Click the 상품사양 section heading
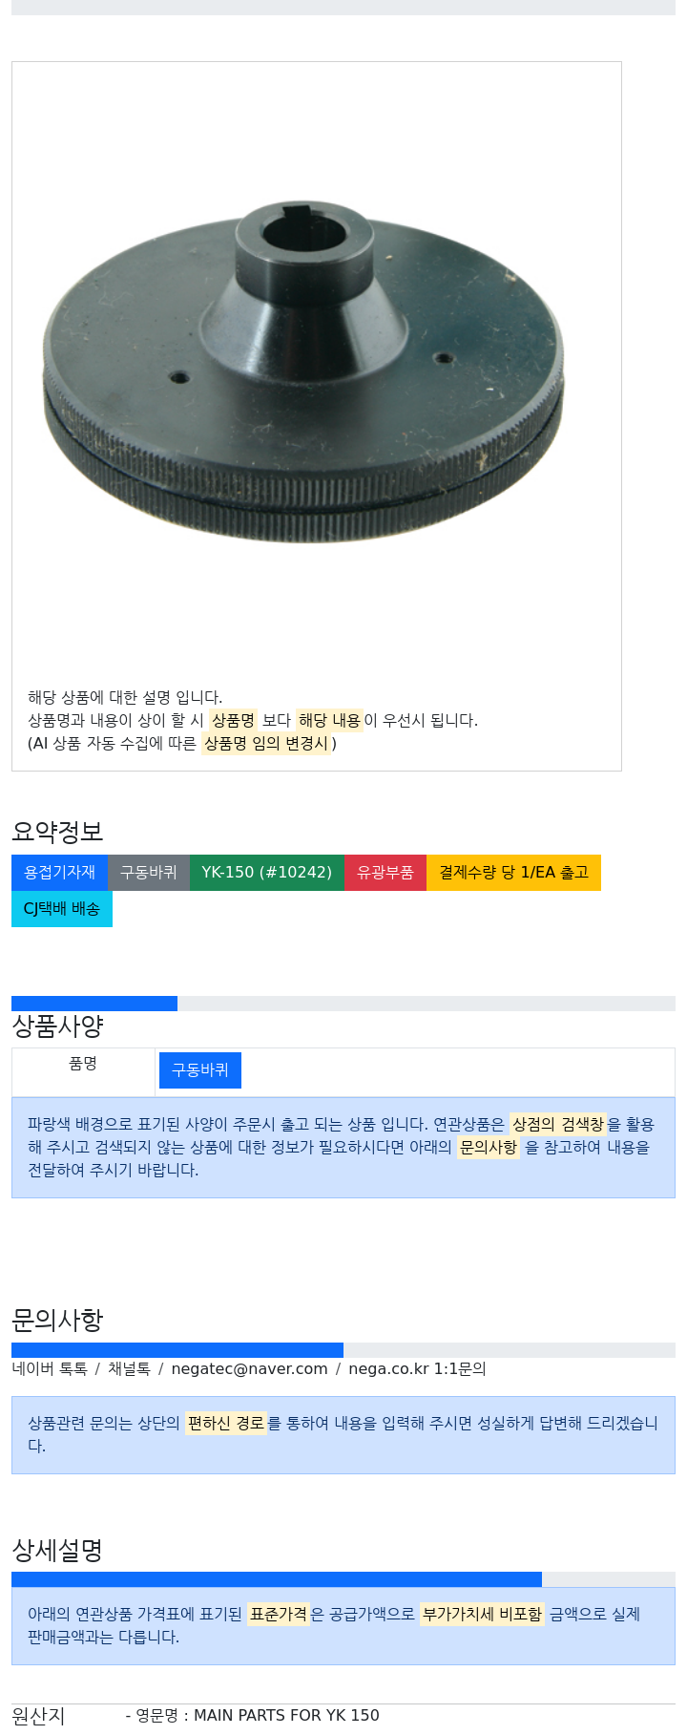 57,1026
